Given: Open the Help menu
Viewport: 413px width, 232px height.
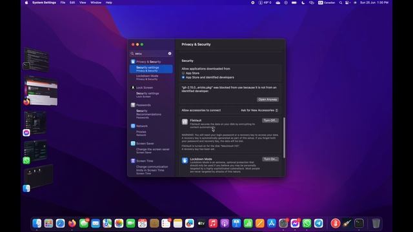Looking at the screenshot, I should click(109, 3).
